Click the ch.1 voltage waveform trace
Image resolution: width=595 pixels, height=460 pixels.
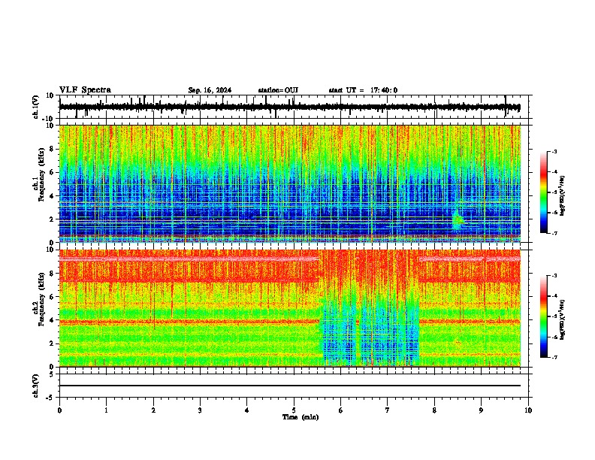coord(290,107)
